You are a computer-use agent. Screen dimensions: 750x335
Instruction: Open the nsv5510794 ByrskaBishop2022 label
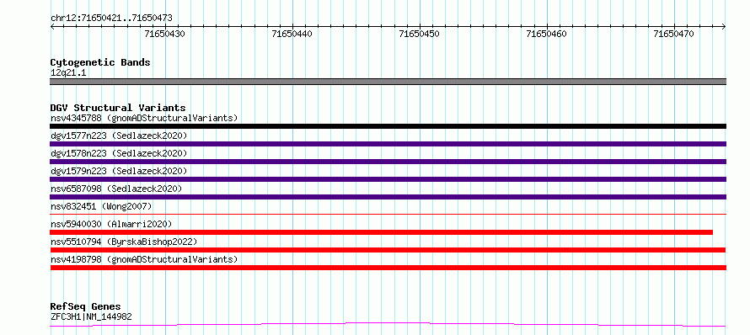coord(124,242)
